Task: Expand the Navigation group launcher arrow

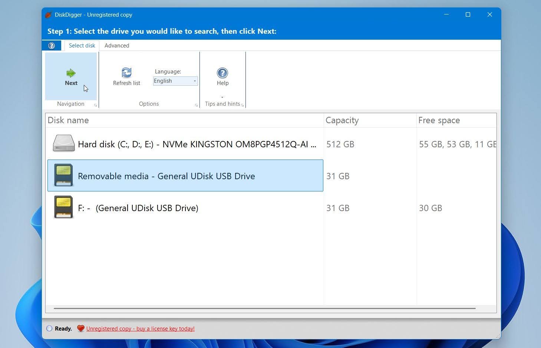Action: (95, 105)
